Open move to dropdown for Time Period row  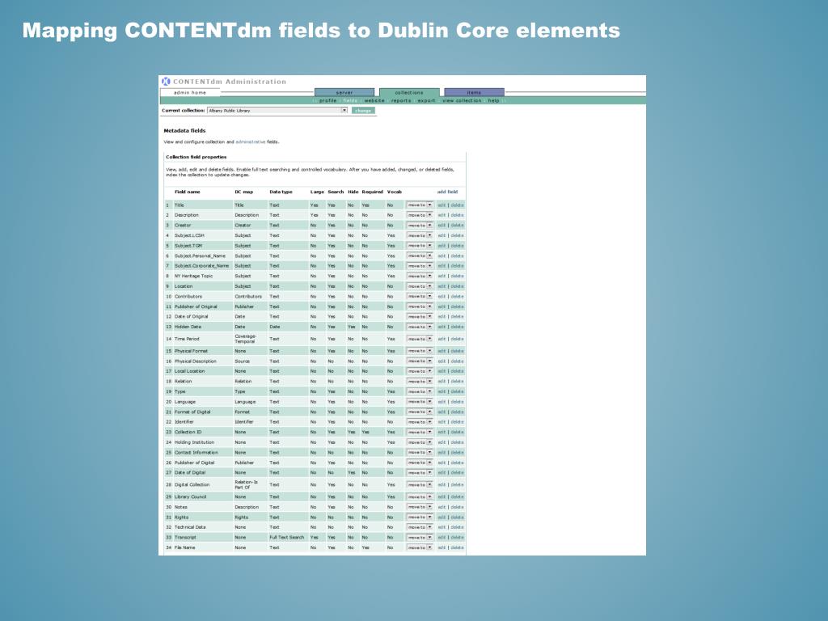pos(420,339)
